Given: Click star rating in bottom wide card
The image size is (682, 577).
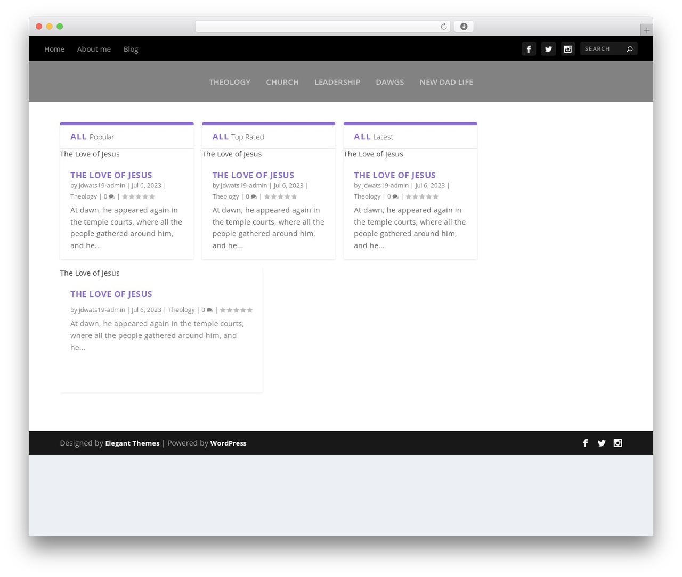Looking at the screenshot, I should coord(237,310).
